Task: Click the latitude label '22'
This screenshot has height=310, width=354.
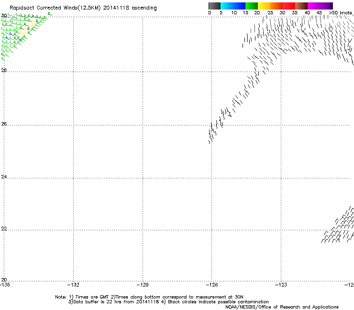Action: tap(4, 228)
